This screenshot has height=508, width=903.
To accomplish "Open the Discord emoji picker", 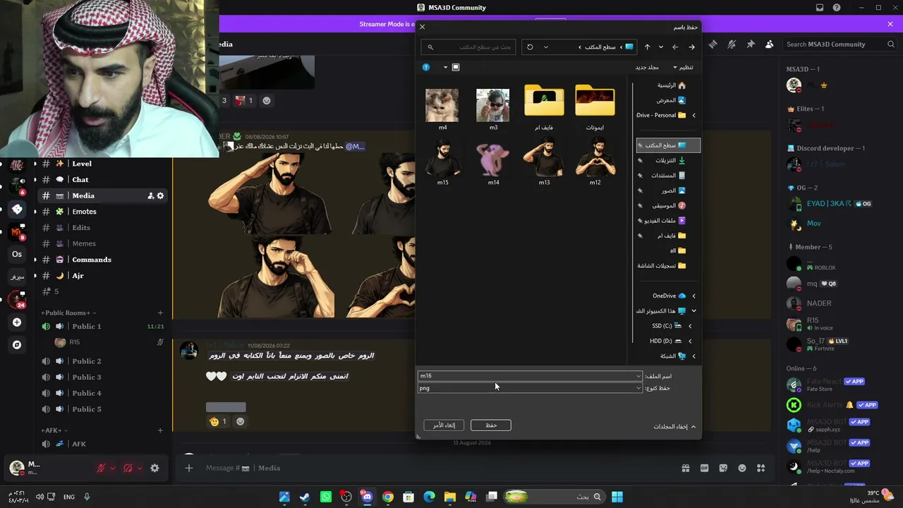I will click(742, 468).
